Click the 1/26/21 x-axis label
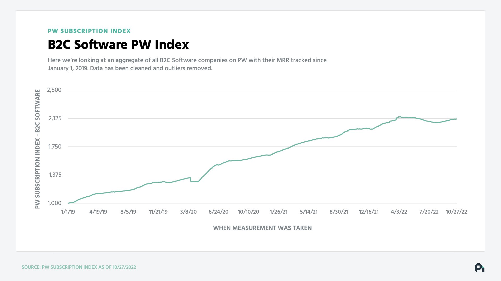 tap(279, 212)
